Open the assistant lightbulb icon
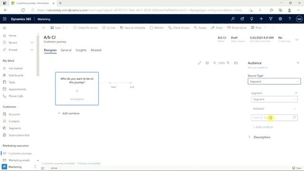The width and height of the screenshot is (304, 171). point(252,19)
